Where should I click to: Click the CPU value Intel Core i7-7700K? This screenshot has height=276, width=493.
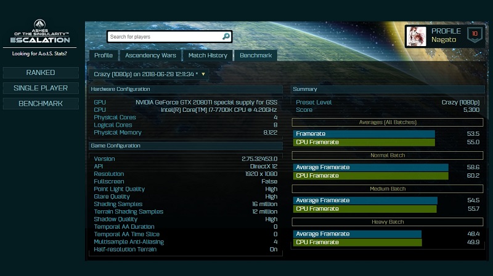(219, 110)
